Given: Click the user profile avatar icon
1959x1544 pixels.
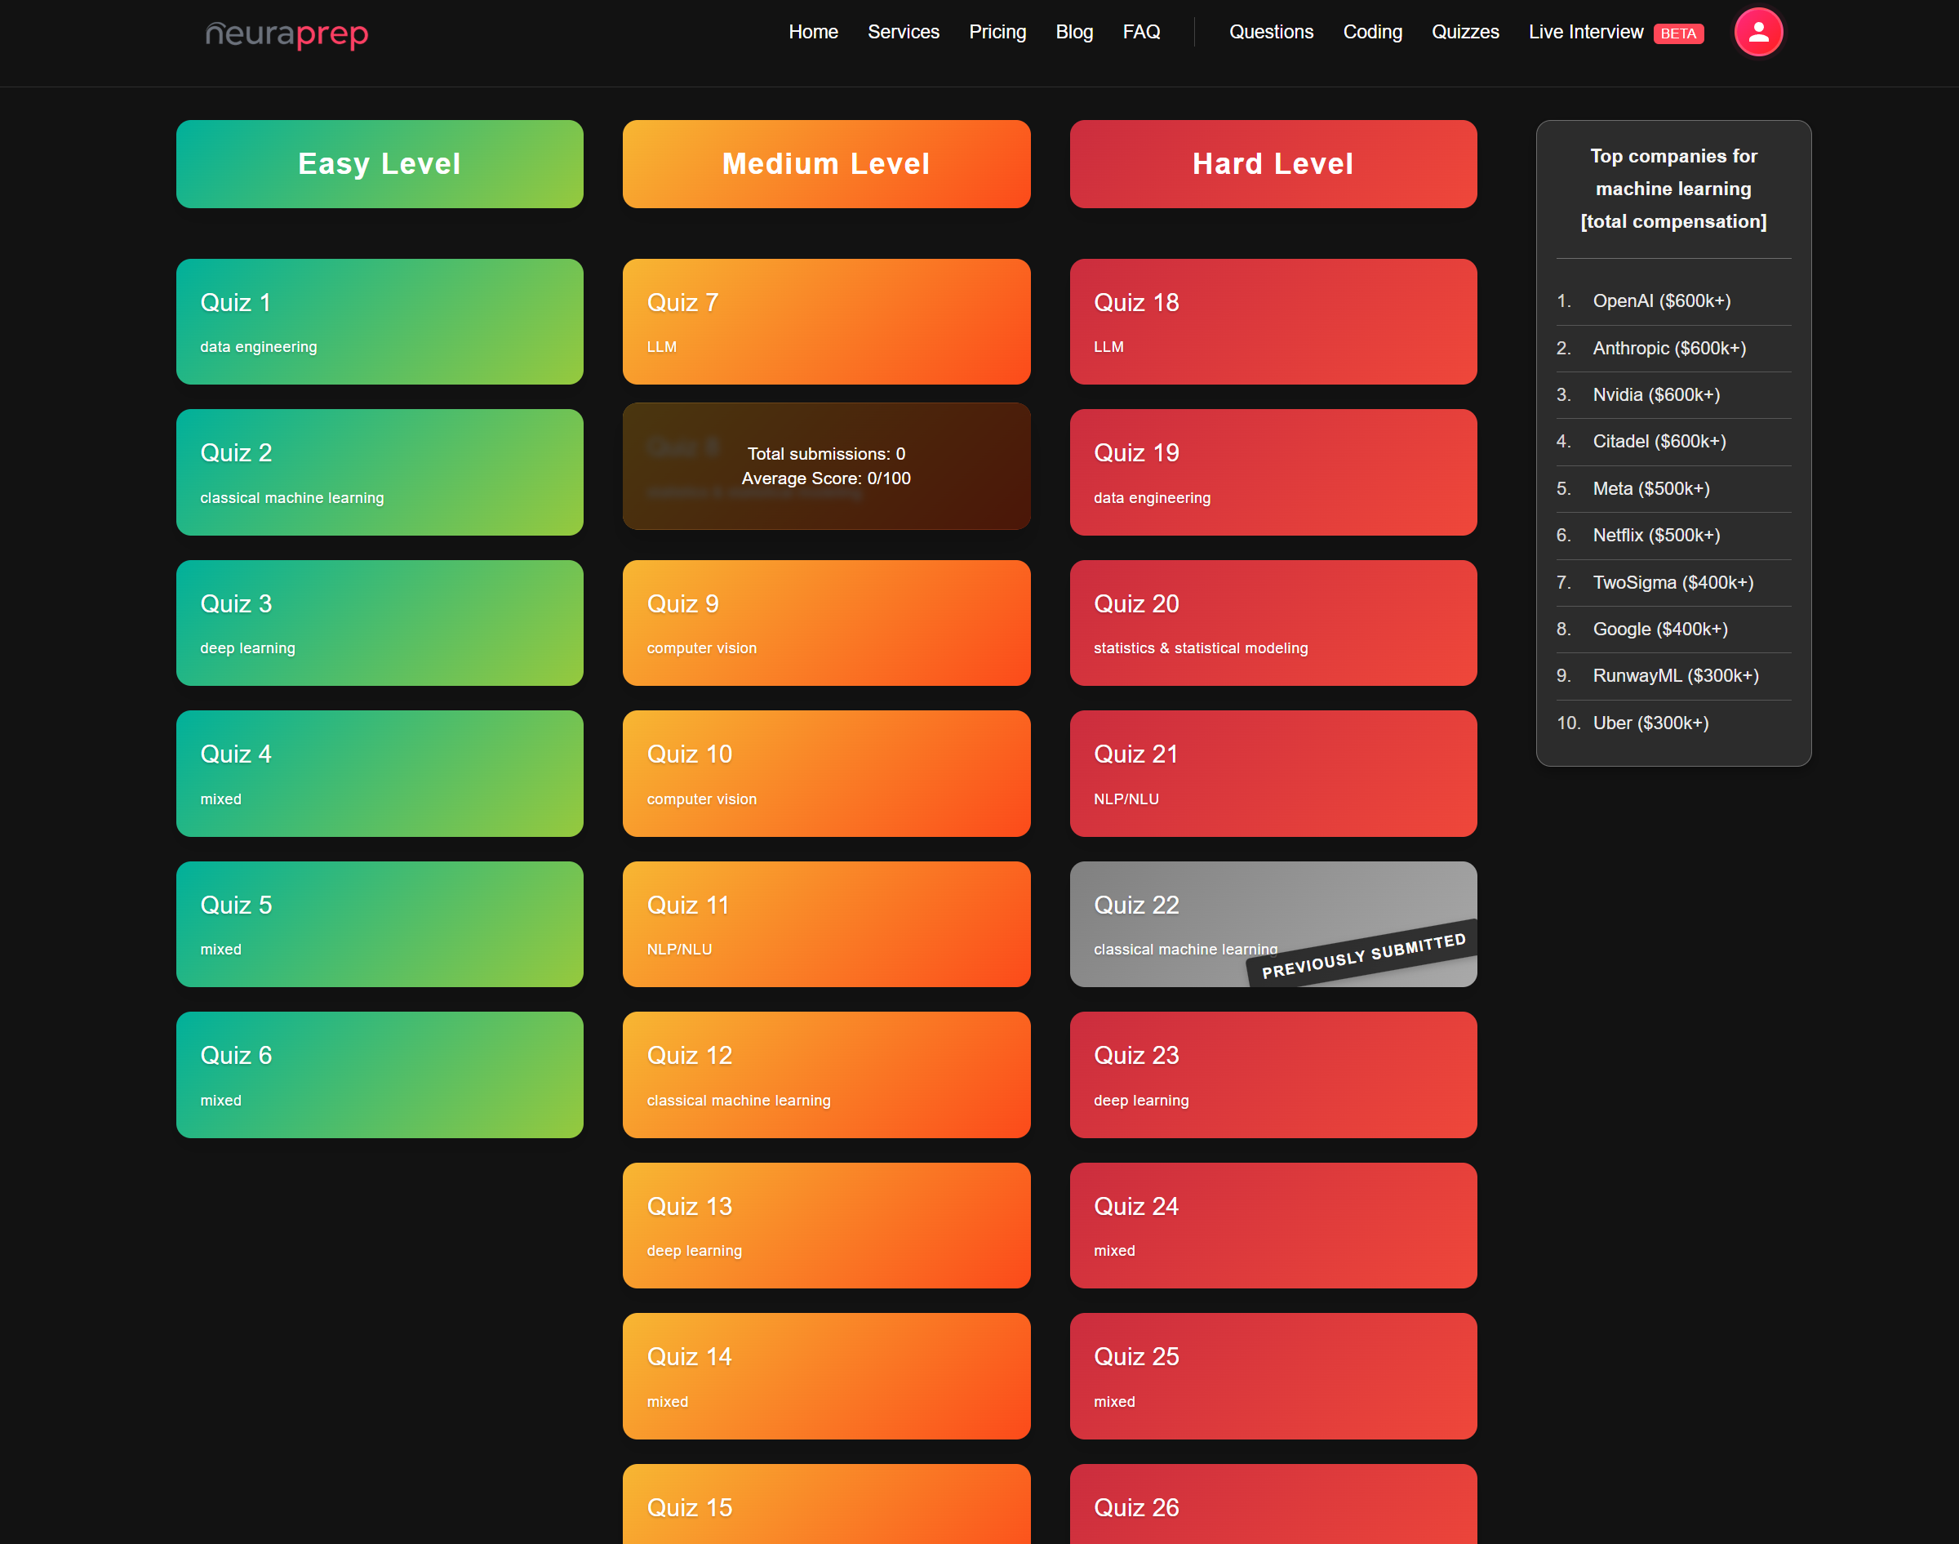Looking at the screenshot, I should 1757,33.
